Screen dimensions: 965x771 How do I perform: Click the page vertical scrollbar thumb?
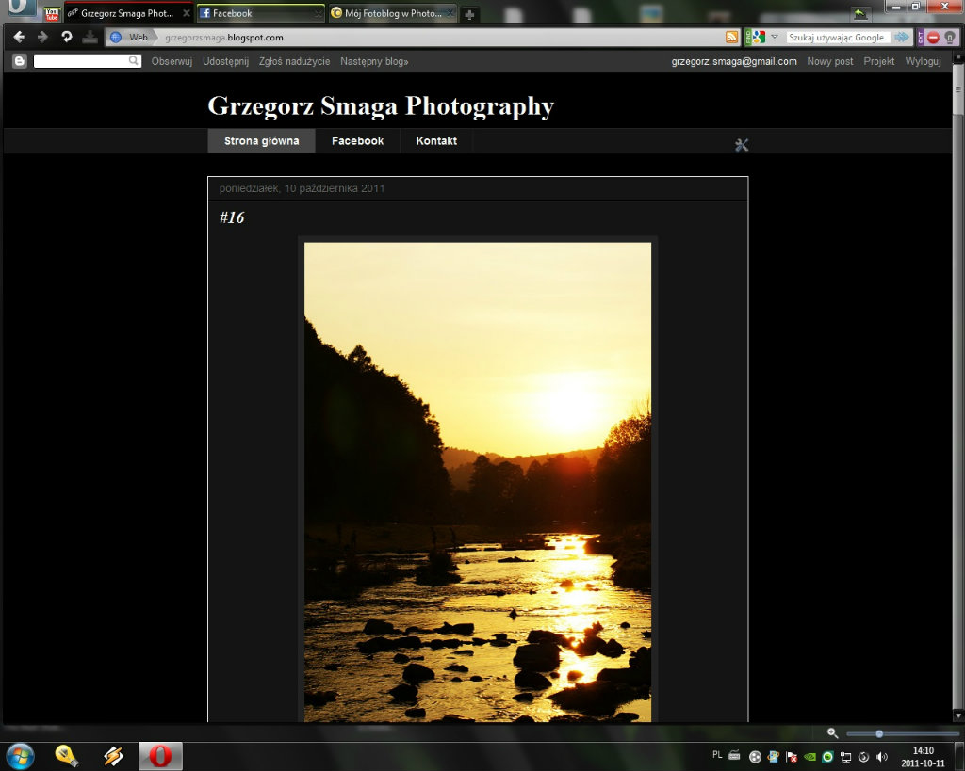tap(958, 89)
